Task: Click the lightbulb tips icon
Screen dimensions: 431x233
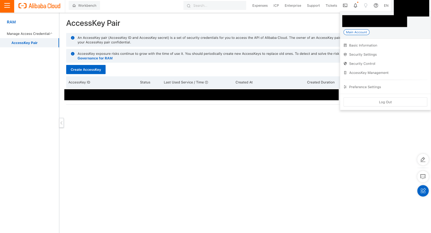Action: [366, 6]
